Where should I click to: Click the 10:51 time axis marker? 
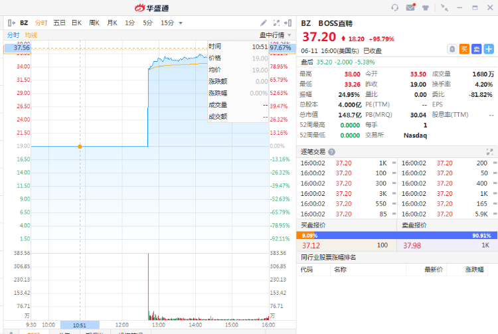(x=80, y=325)
